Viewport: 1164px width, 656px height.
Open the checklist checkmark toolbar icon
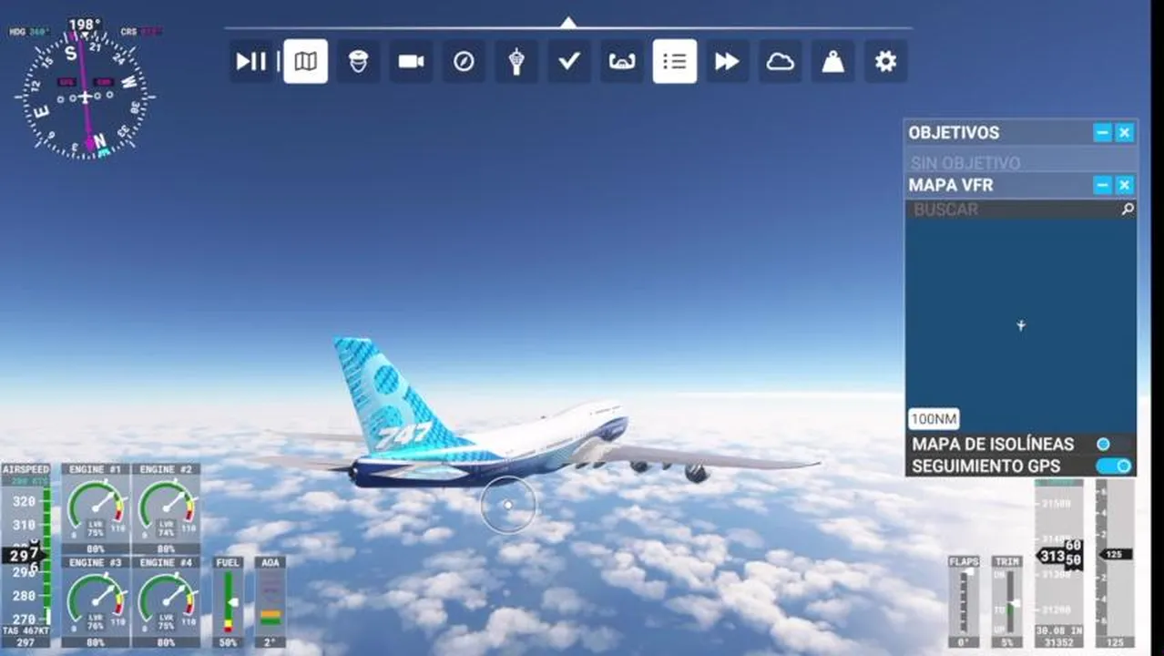(x=569, y=61)
